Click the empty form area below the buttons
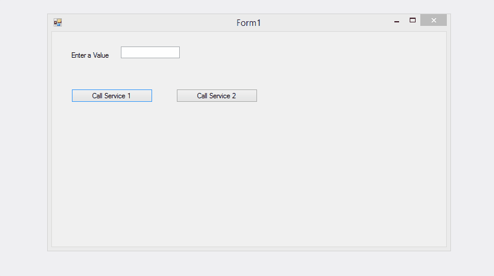 tap(248, 177)
